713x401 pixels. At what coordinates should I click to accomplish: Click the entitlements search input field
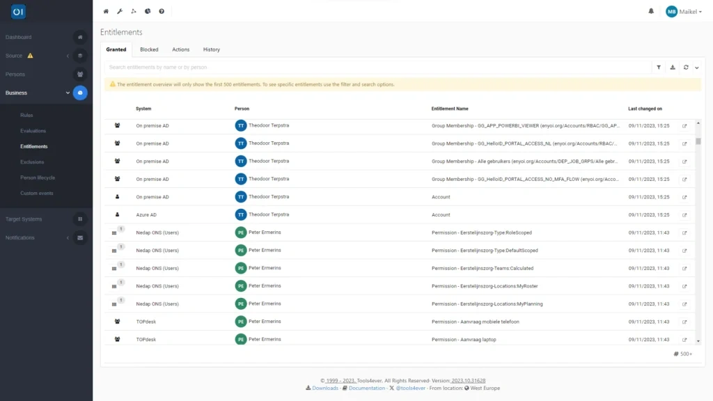[x=378, y=68]
